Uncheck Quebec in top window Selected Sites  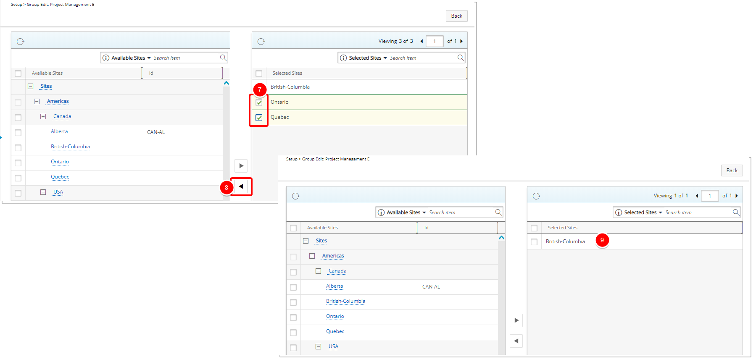259,118
